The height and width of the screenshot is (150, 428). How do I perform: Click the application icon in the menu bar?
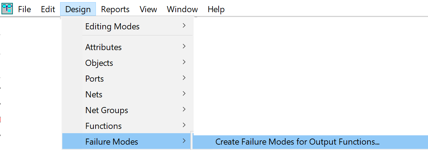tap(7, 9)
